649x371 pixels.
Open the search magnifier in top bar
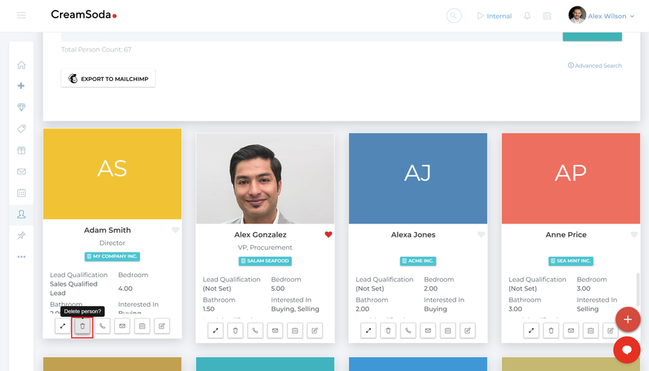tap(454, 16)
